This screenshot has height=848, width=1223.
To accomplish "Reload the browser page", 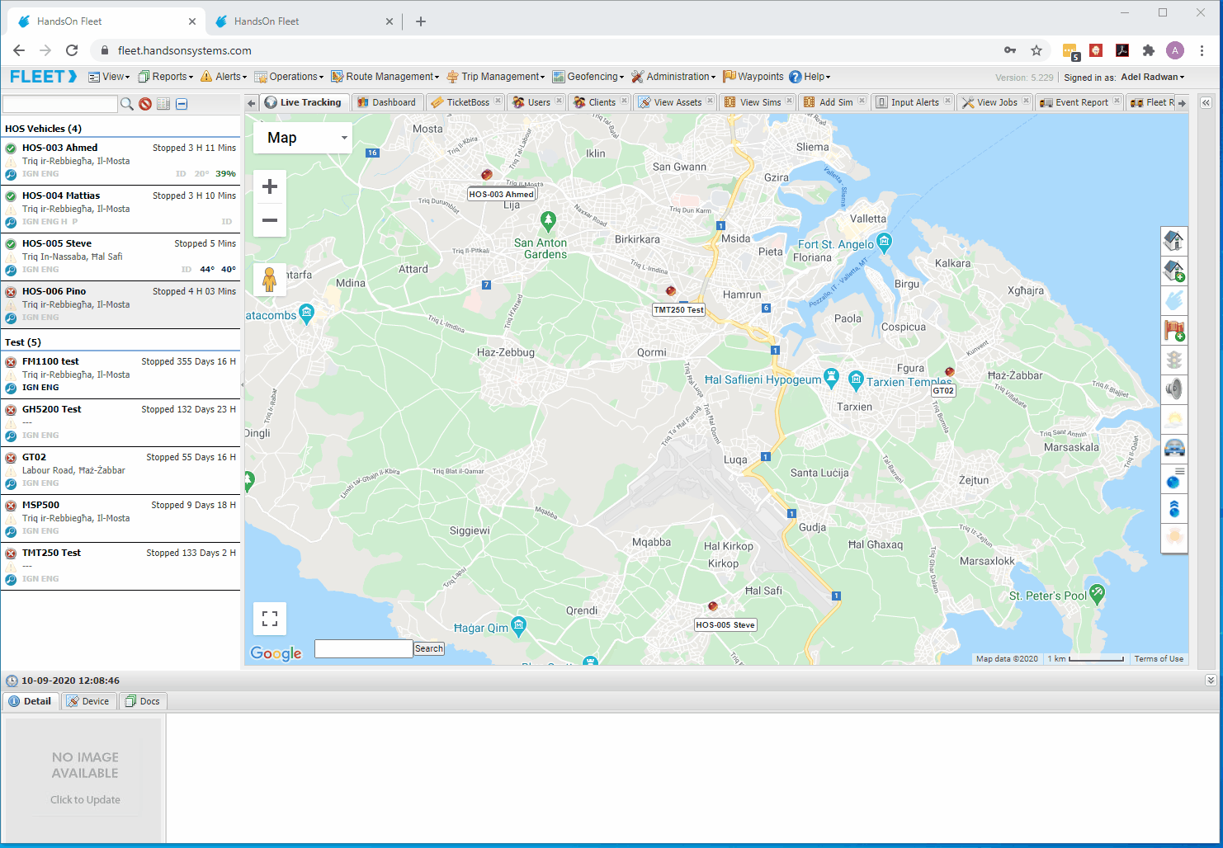I will tap(72, 50).
